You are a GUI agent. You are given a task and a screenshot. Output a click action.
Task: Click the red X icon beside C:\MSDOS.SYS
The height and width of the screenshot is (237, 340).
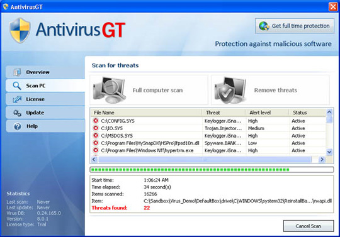(x=96, y=136)
